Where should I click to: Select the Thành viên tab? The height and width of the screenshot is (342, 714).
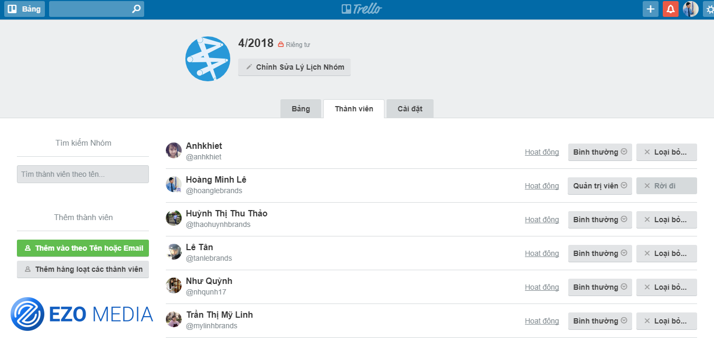click(354, 109)
